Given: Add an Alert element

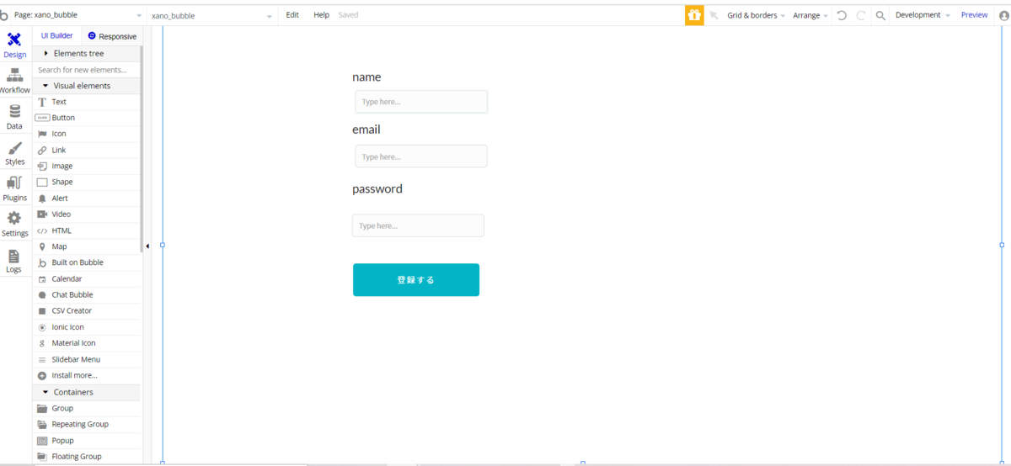Looking at the screenshot, I should [87, 199].
